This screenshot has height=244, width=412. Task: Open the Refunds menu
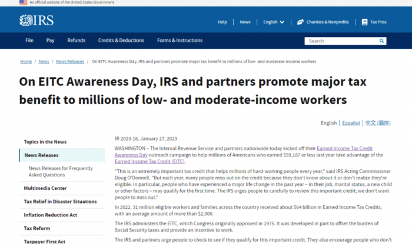[77, 41]
